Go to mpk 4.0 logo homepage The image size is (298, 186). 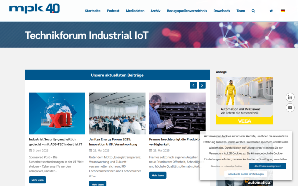click(34, 8)
